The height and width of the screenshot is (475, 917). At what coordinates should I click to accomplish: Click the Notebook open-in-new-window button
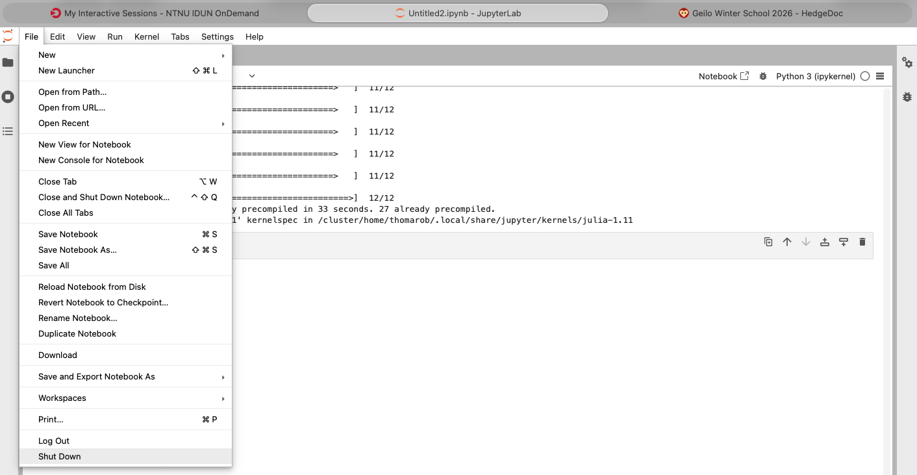click(723, 76)
